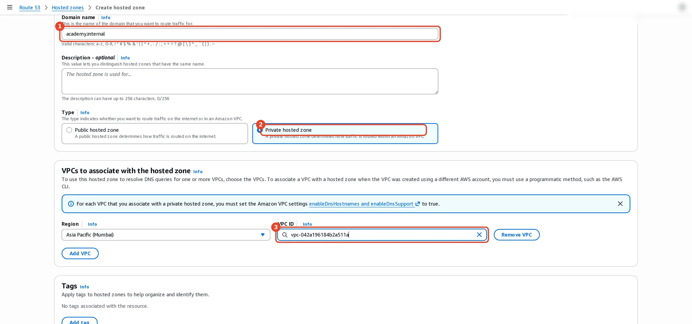Click the 'No tags associated with the resource.' text
The height and width of the screenshot is (324, 692).
(x=105, y=306)
